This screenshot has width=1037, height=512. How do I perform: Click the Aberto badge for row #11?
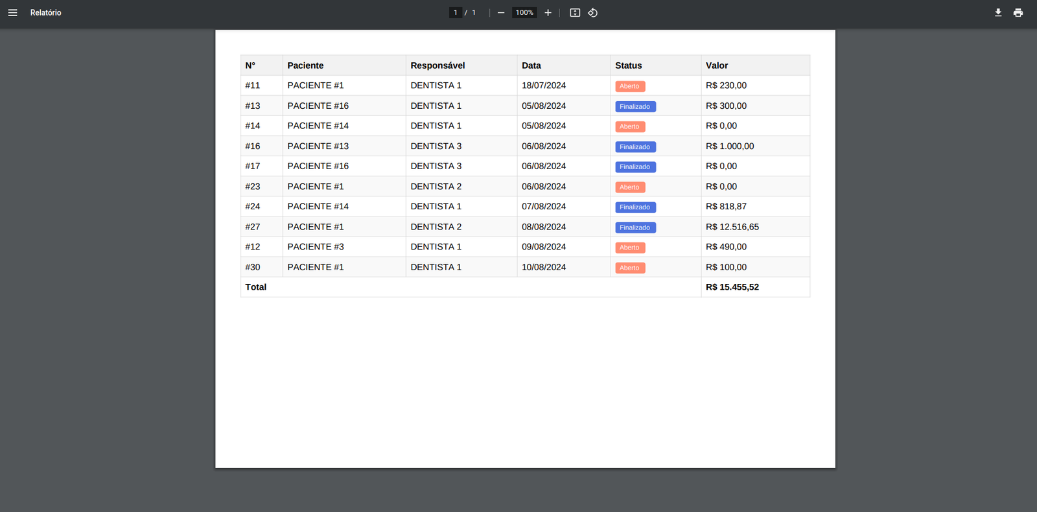pyautogui.click(x=629, y=86)
